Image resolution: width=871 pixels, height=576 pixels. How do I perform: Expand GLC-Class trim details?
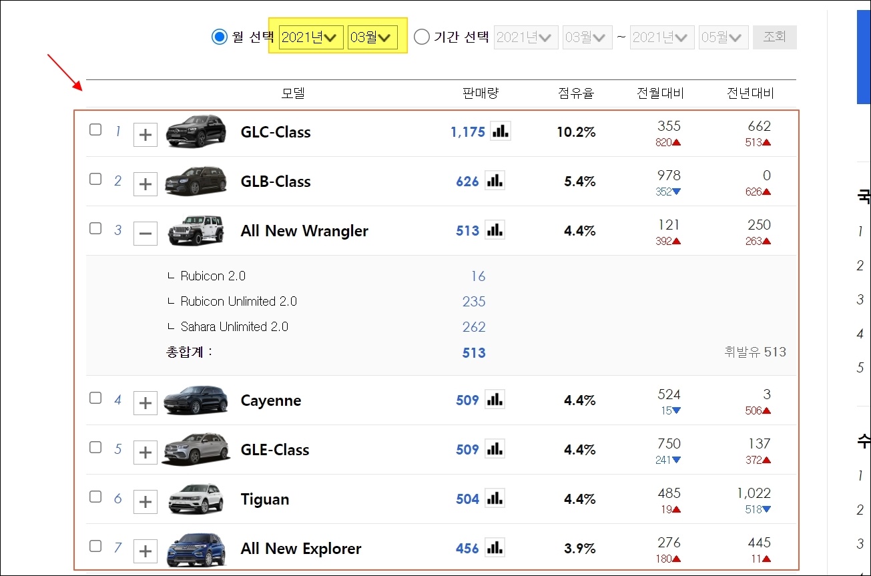(146, 135)
